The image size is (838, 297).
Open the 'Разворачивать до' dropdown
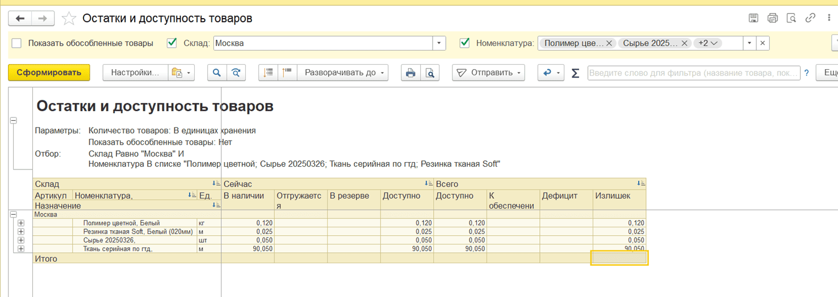point(344,73)
